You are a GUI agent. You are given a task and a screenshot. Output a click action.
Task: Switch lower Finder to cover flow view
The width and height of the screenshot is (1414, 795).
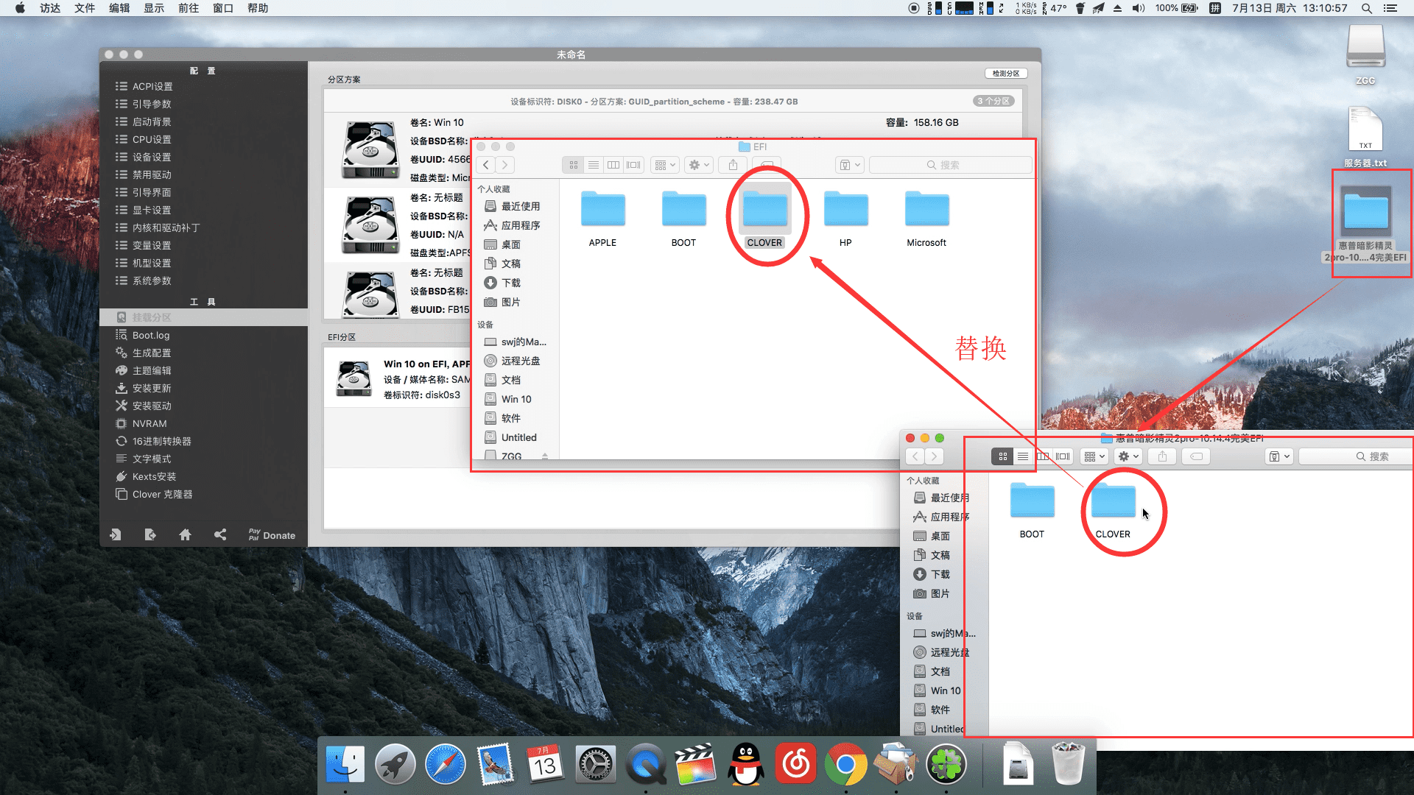pos(1063,456)
